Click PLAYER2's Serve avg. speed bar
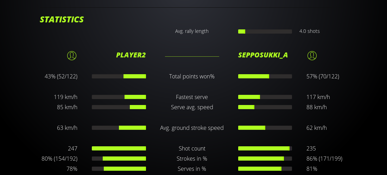The height and width of the screenshot is (175, 387). click(x=119, y=107)
